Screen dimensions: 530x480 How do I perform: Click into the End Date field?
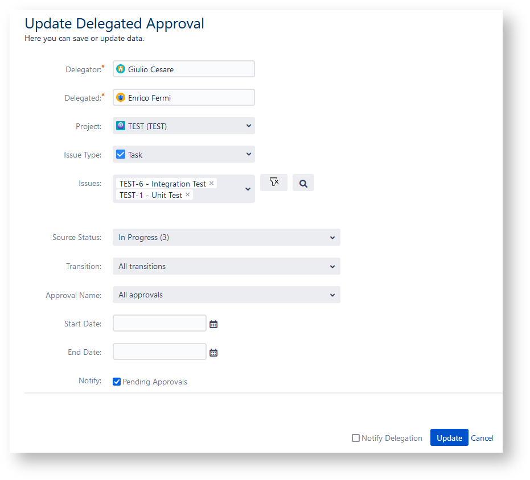[x=159, y=351]
